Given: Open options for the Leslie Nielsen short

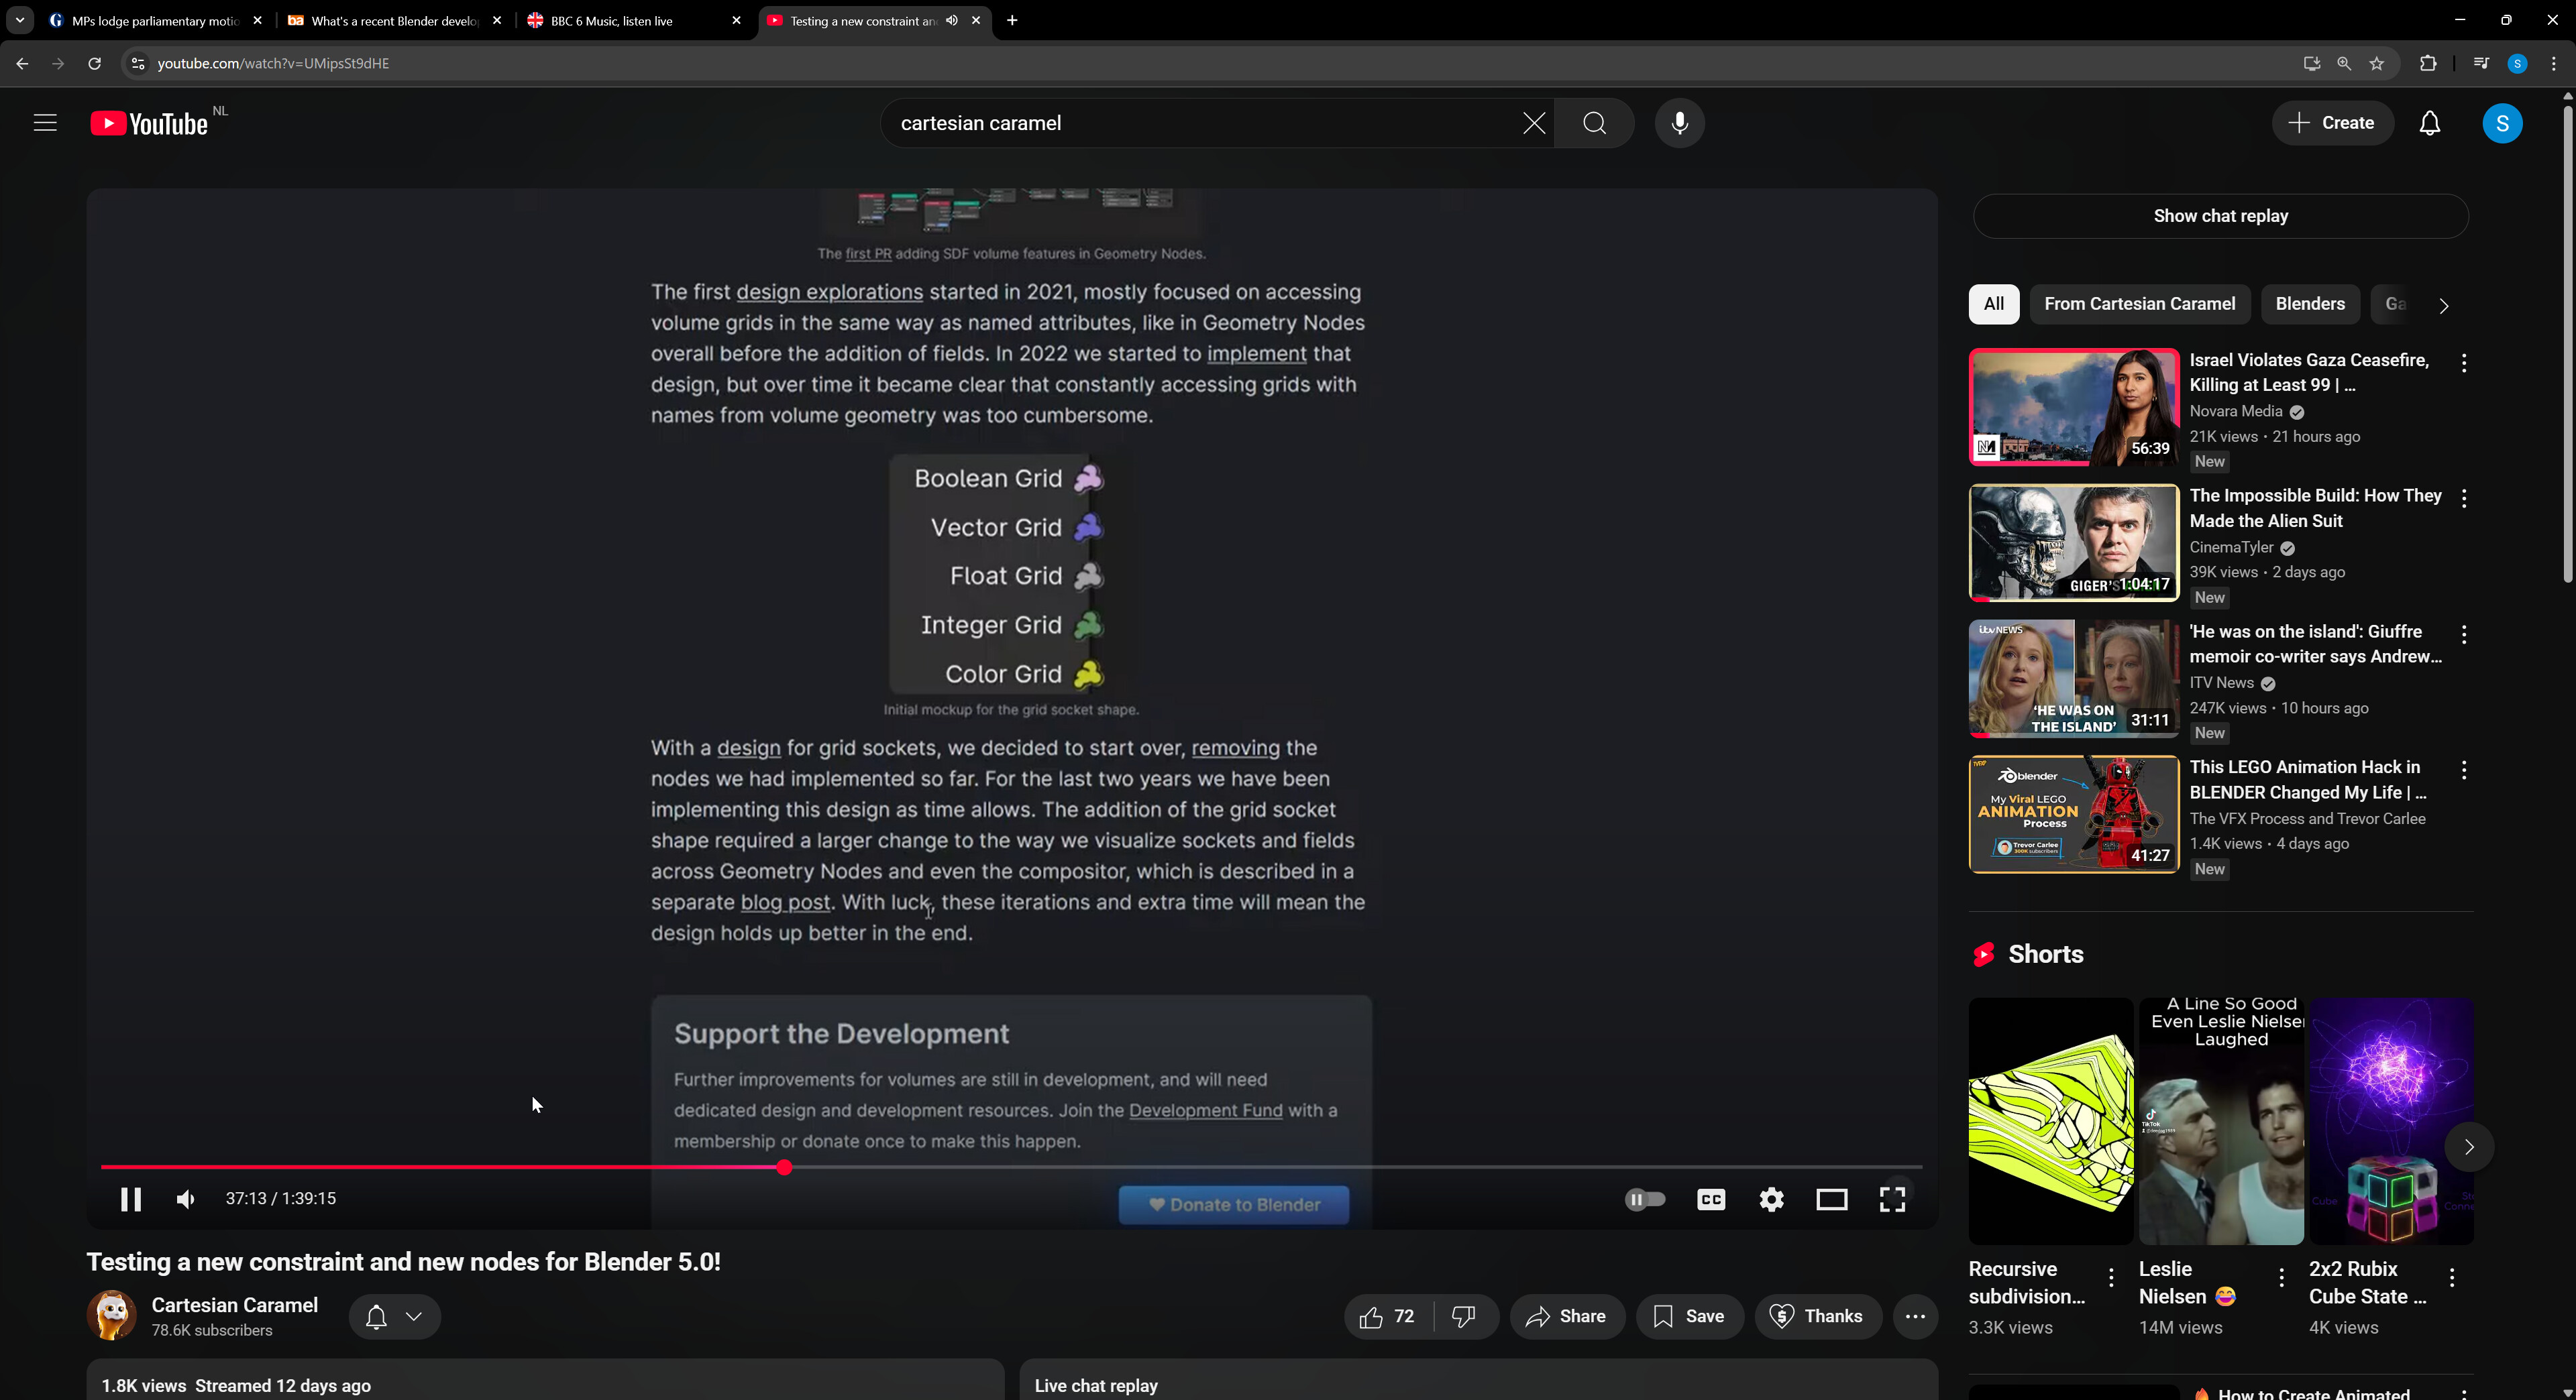Looking at the screenshot, I should [2281, 1277].
